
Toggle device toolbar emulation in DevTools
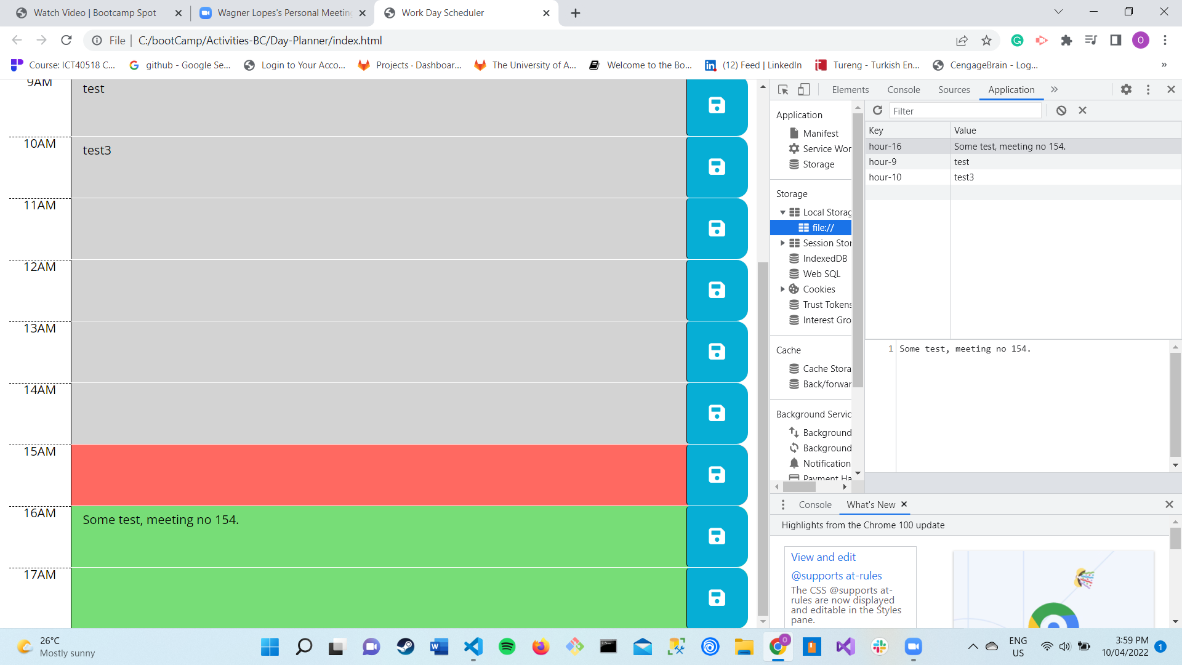pos(803,89)
